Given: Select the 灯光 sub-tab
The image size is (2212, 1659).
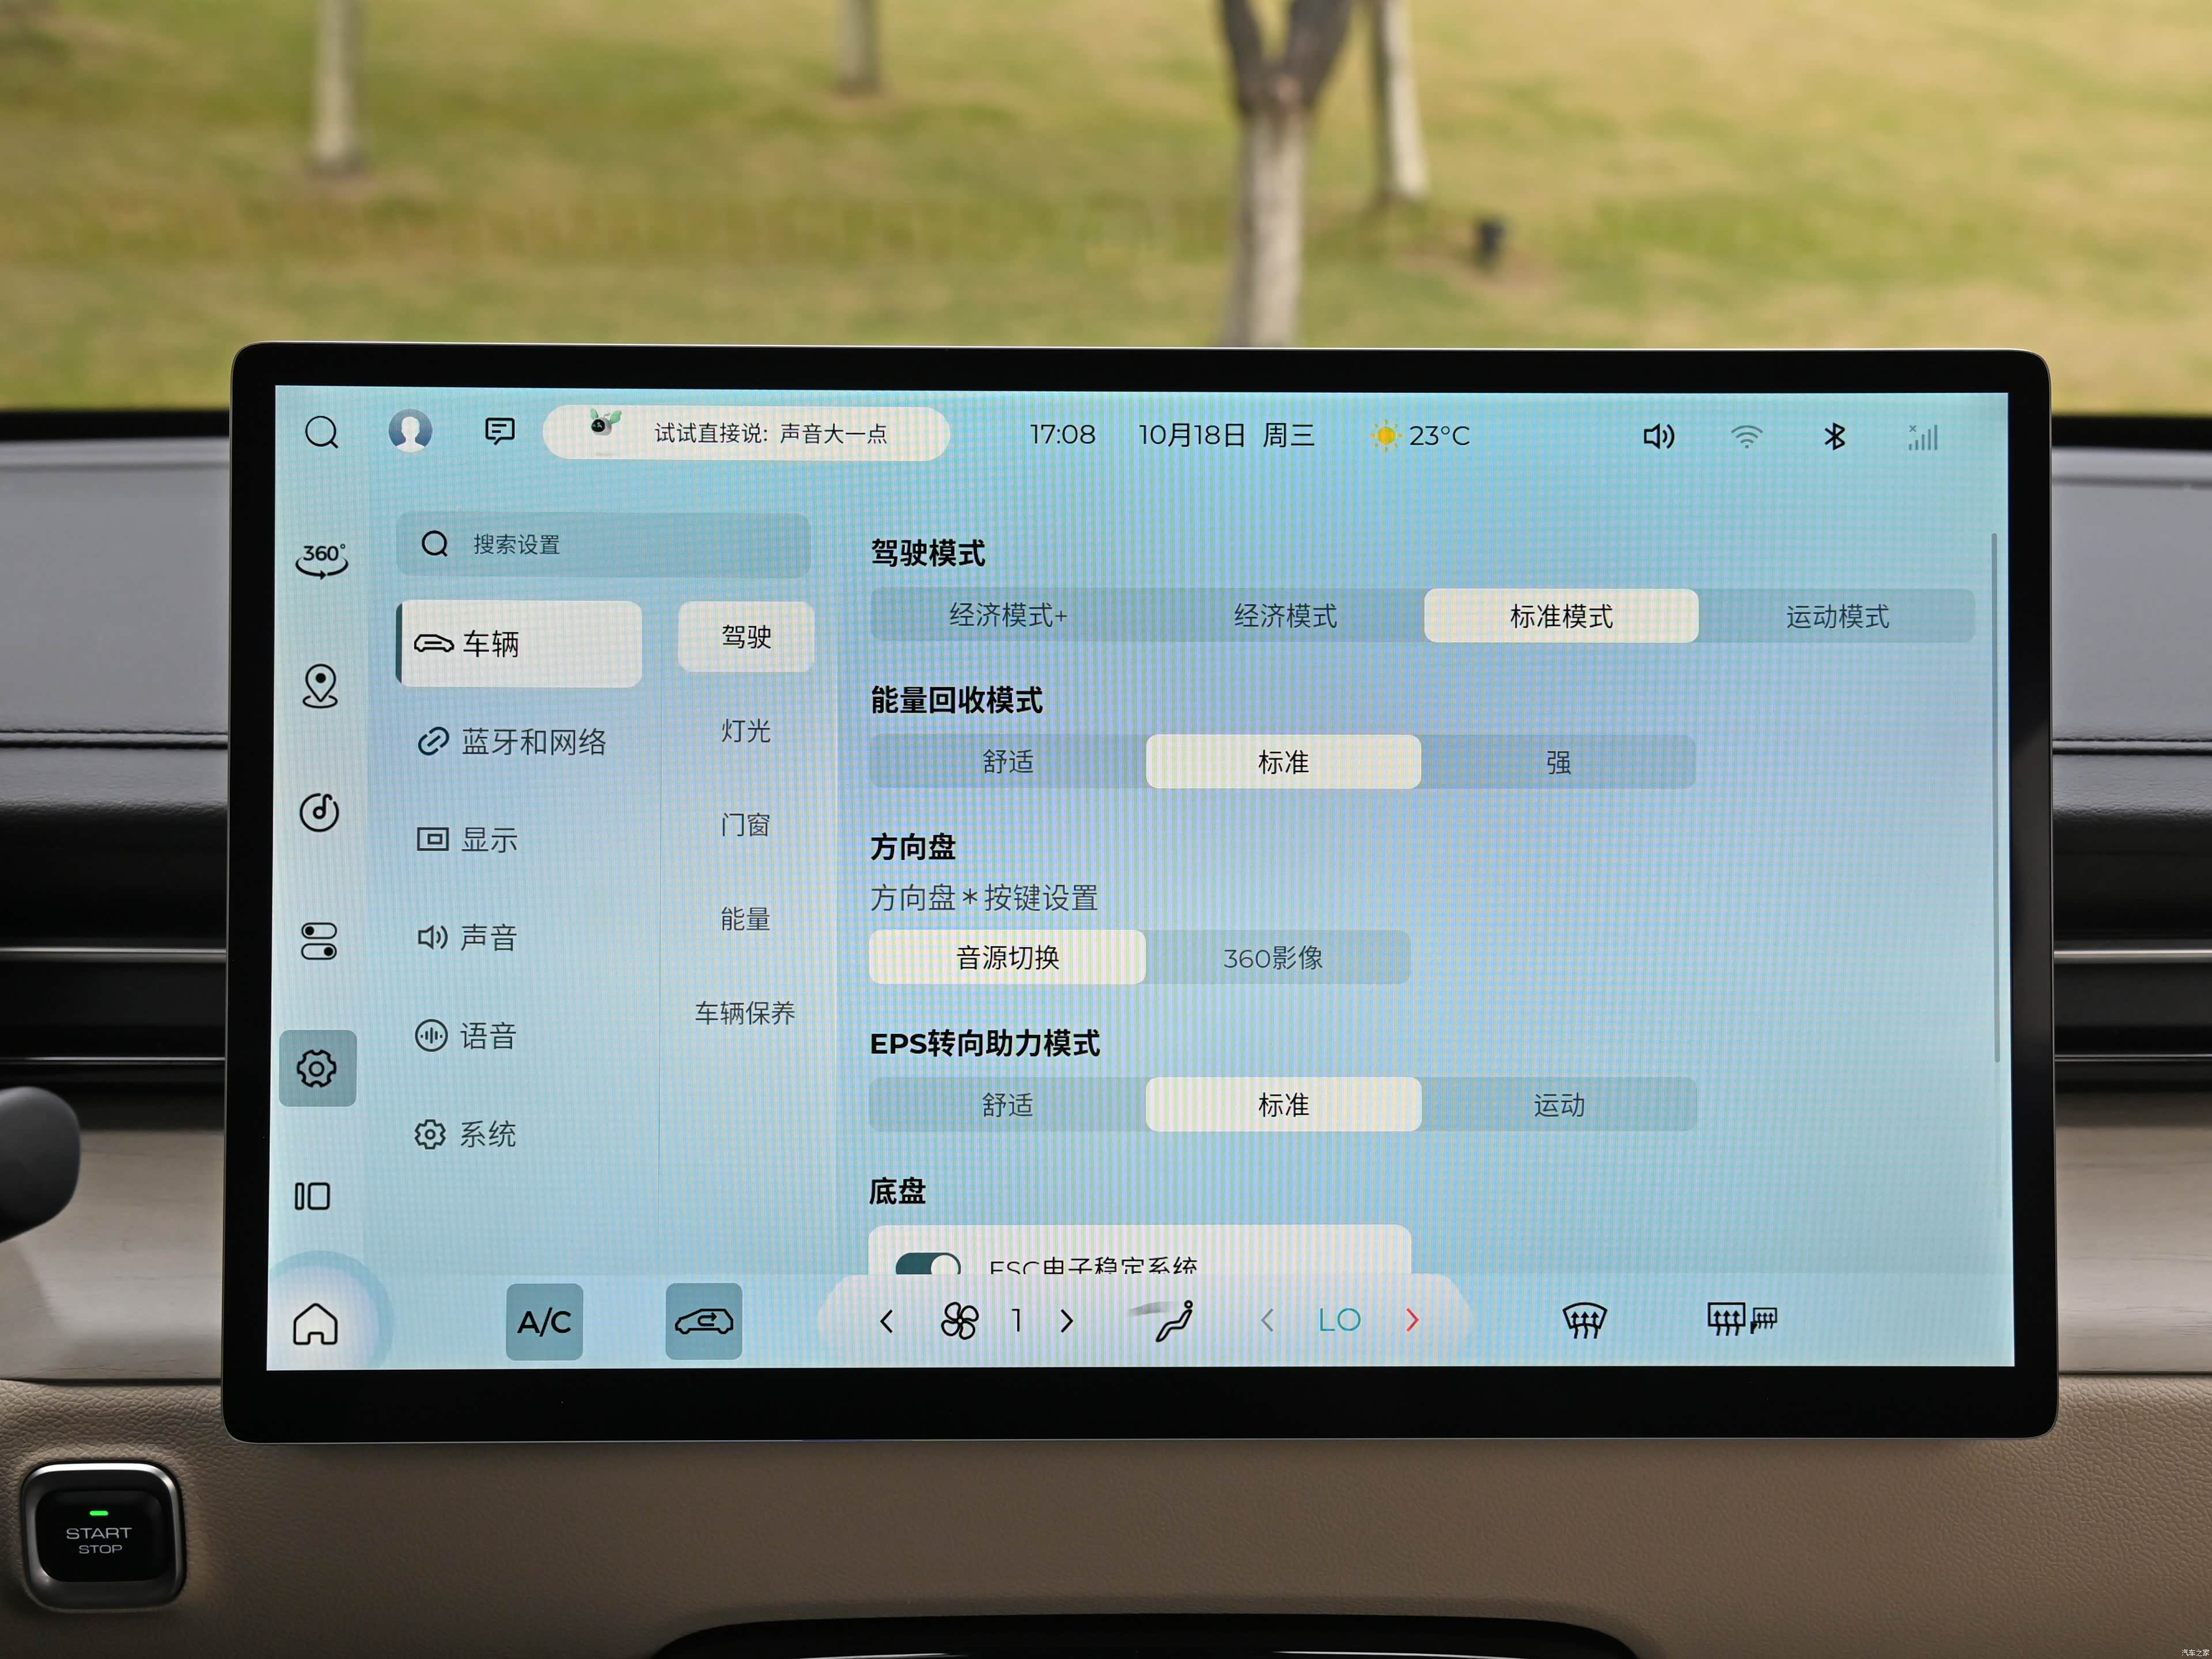Looking at the screenshot, I should [745, 731].
